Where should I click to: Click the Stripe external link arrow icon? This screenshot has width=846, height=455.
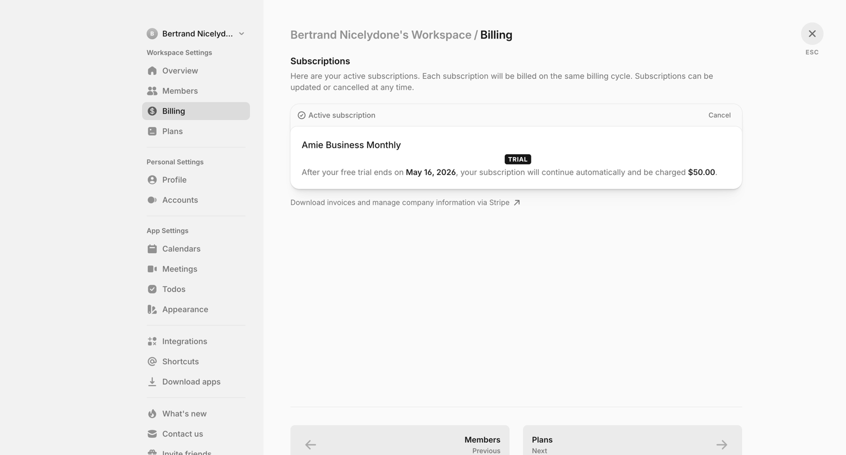[x=517, y=202]
